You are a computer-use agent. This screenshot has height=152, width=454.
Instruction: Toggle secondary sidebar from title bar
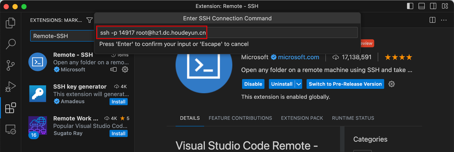[433, 6]
